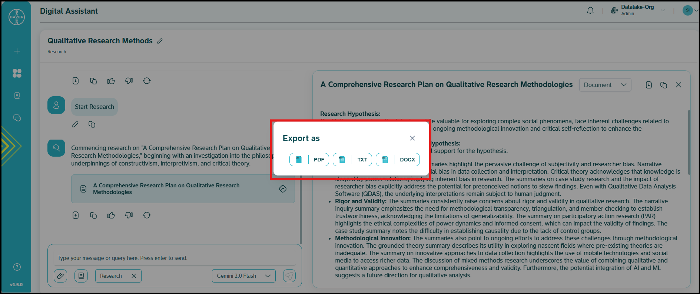
Task: Open the apps grid in sidebar
Action: [17, 73]
